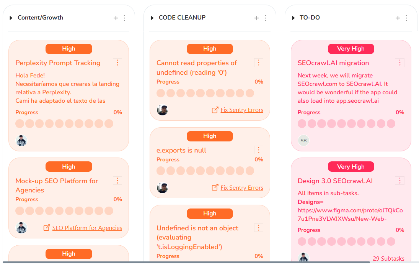Collapse the Content/Growth column
Viewport: 419px width, 266px height.
coord(11,18)
